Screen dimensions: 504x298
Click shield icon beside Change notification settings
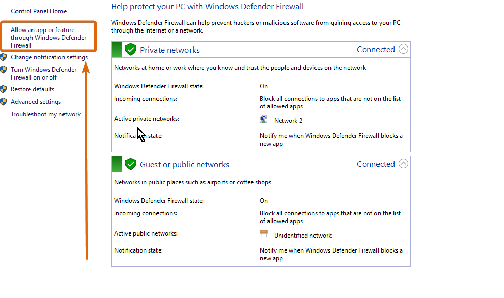[x=4, y=57]
